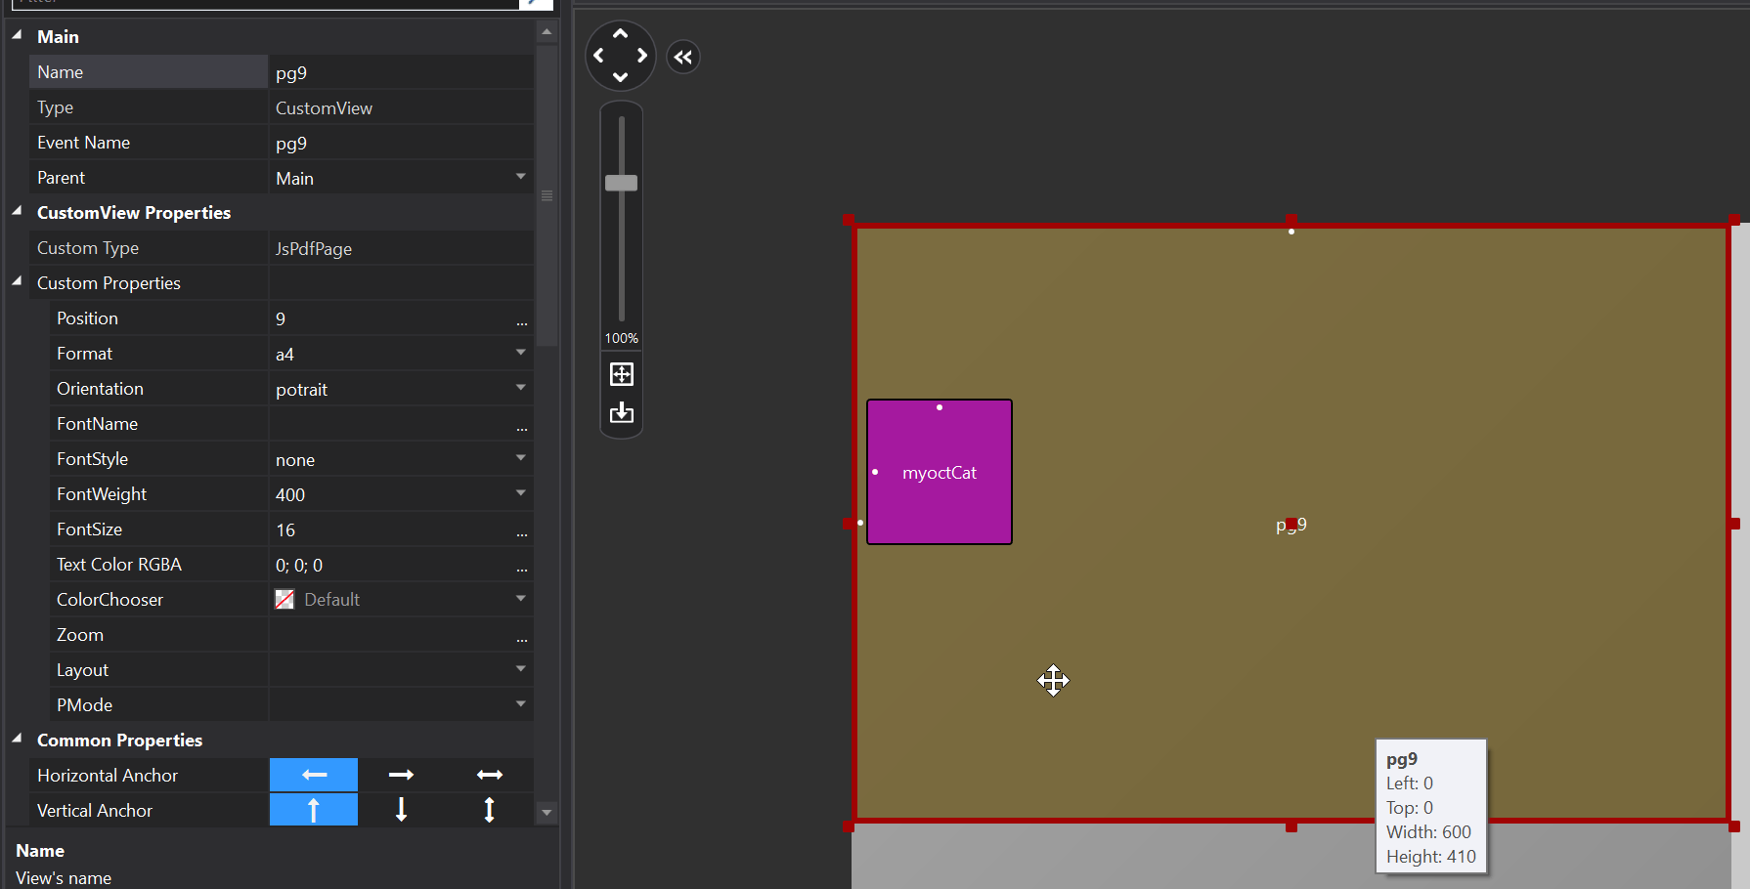This screenshot has height=889, width=1750.
Task: Select the ColorChooser property label
Action: [x=109, y=600]
